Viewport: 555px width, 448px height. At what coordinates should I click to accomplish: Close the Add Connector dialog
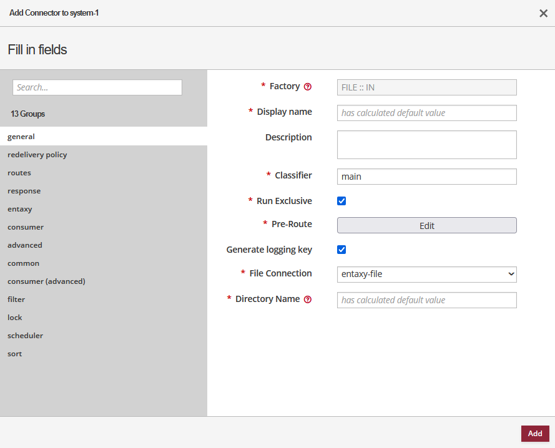point(543,13)
